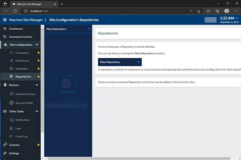Open the Licenses page
241x160 pixels.
pos(14,145)
